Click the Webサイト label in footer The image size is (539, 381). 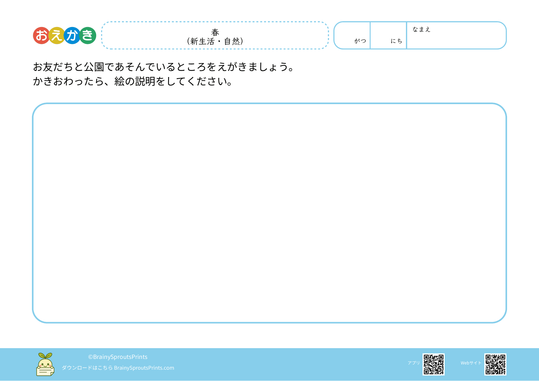coord(471,363)
